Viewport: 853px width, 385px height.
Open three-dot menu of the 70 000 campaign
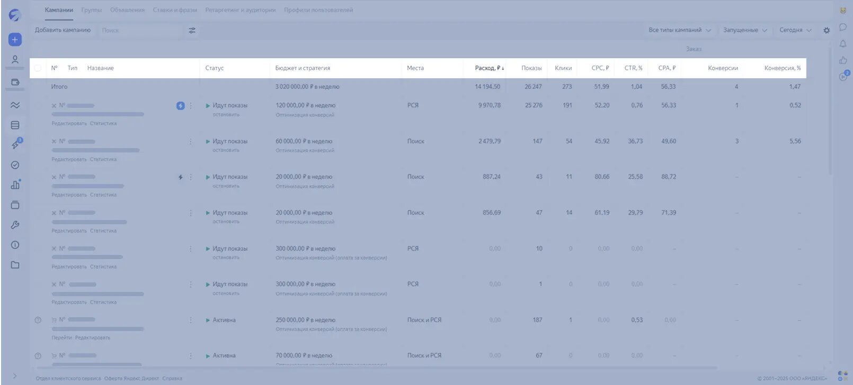tap(191, 355)
